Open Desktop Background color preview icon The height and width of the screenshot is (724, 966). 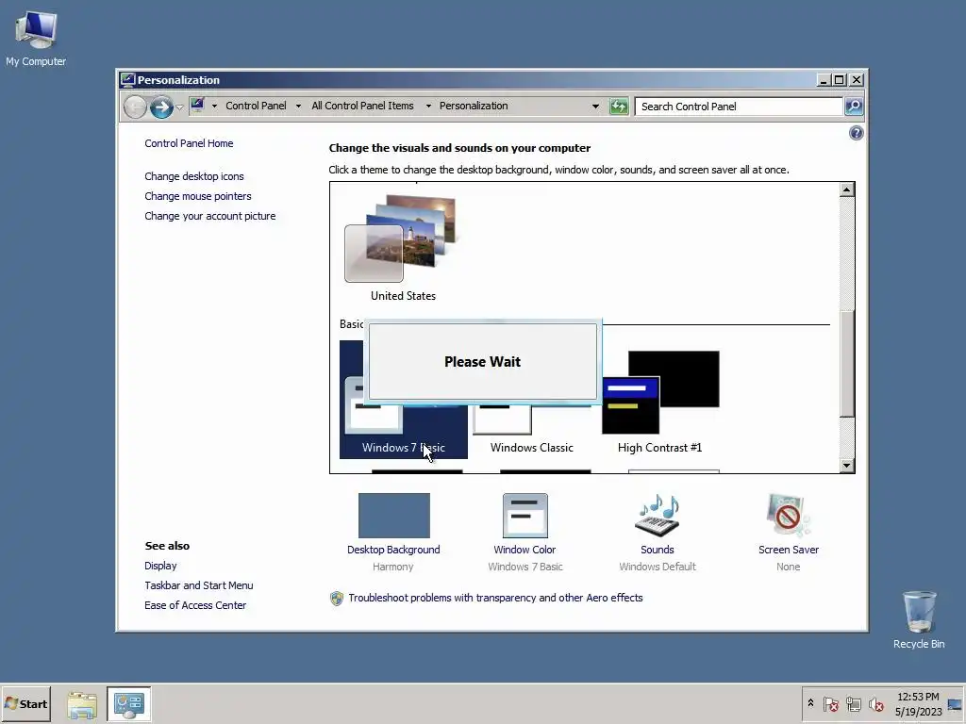pyautogui.click(x=393, y=516)
